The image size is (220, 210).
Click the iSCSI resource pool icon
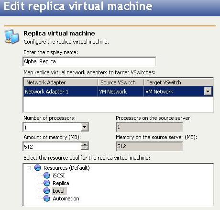(x=47, y=175)
